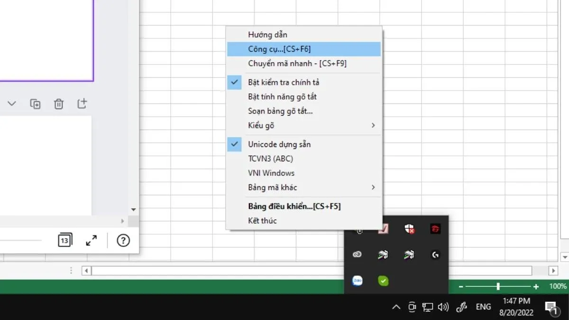Enable "Bật tính năng gõ tắt" option

(x=282, y=97)
